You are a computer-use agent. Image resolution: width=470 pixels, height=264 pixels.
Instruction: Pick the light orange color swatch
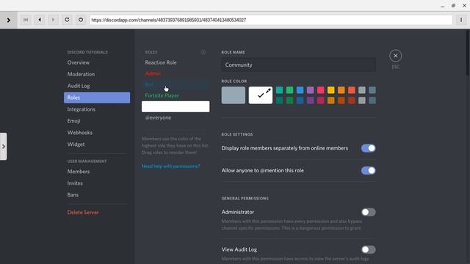pos(341,90)
